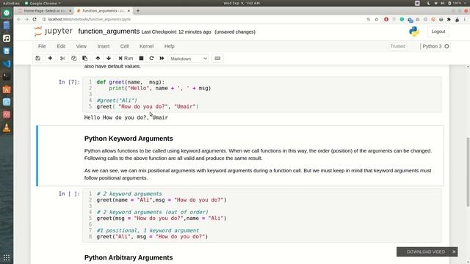The width and height of the screenshot is (470, 264).
Task: Move selected cell up arrow
Action: click(x=98, y=59)
